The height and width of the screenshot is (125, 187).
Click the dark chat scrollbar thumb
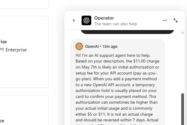pos(182,109)
